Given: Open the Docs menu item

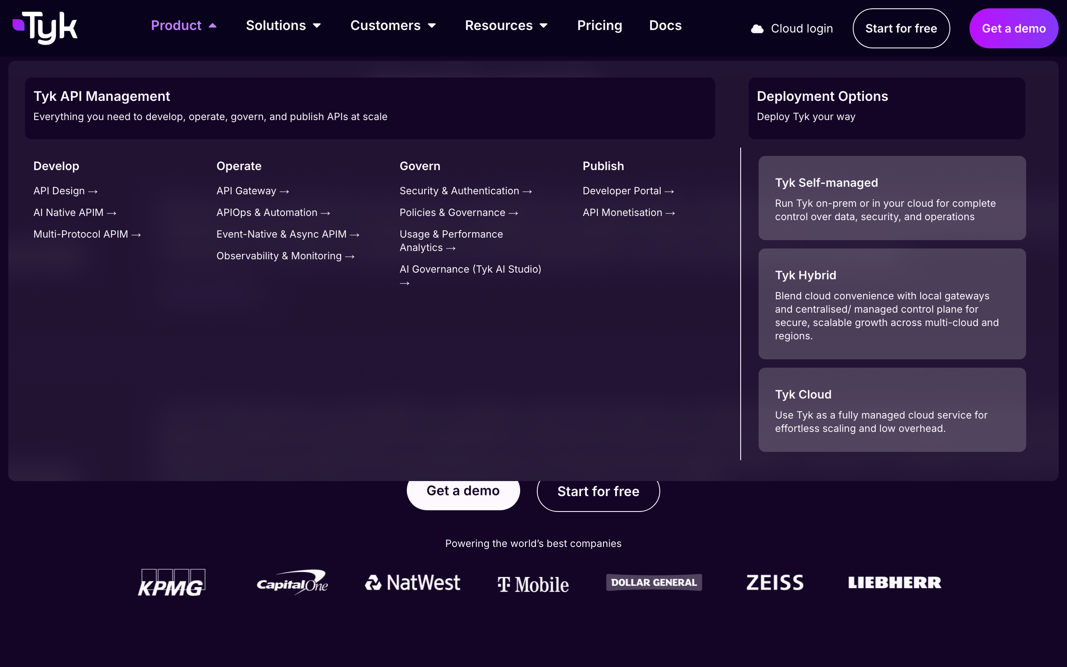Looking at the screenshot, I should pos(665,25).
